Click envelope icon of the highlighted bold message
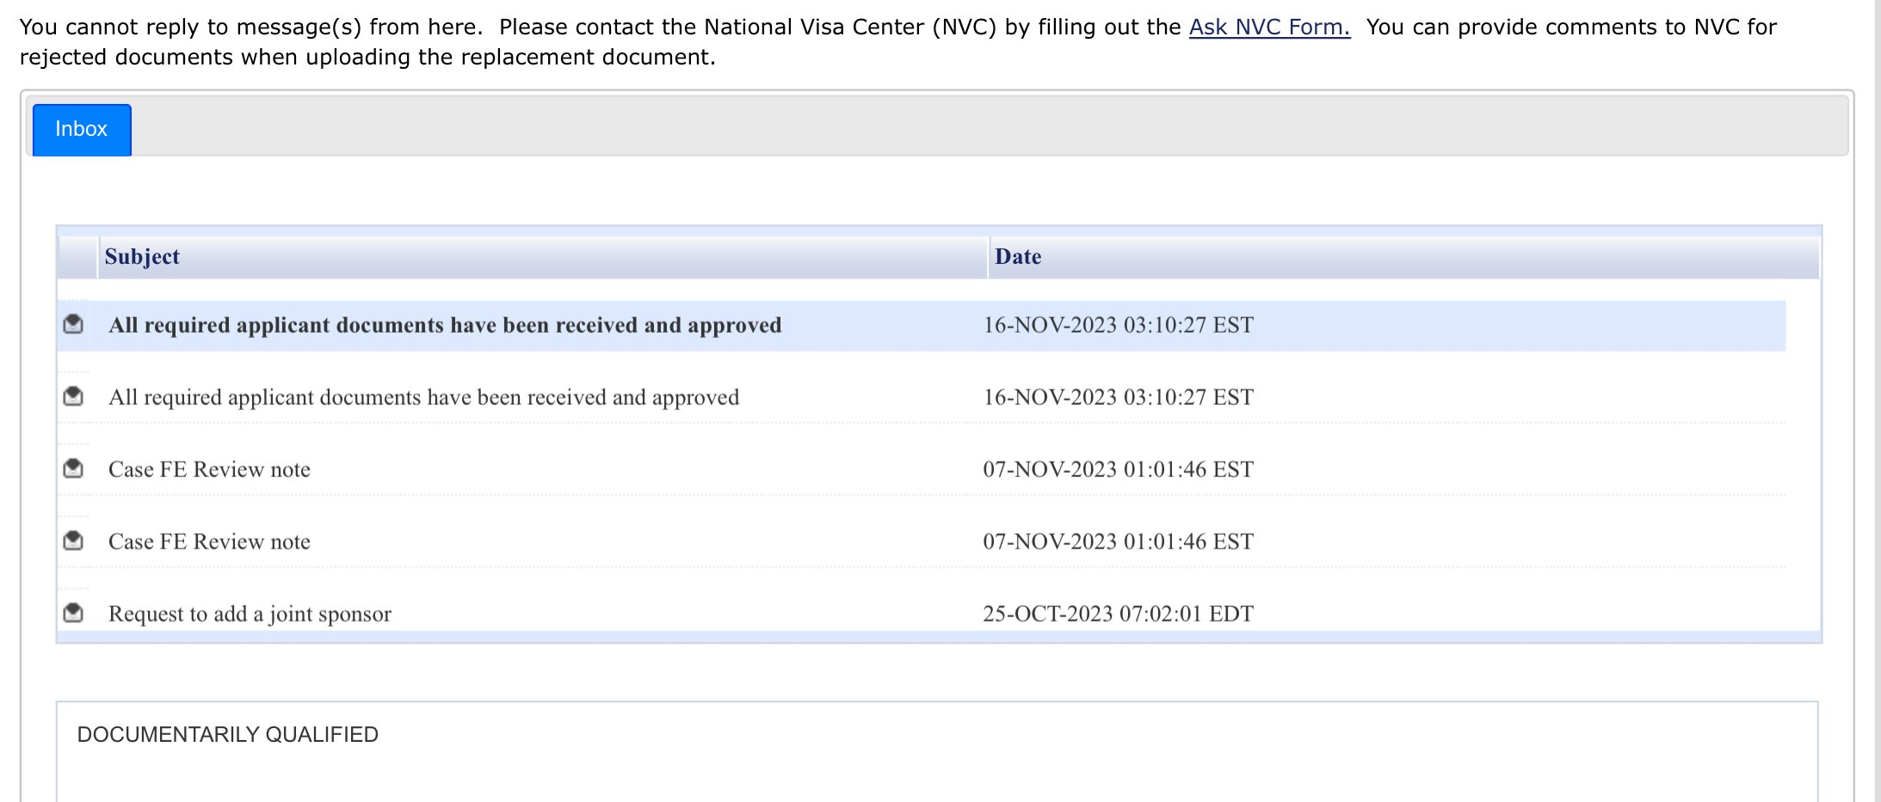The image size is (1881, 802). tap(74, 324)
